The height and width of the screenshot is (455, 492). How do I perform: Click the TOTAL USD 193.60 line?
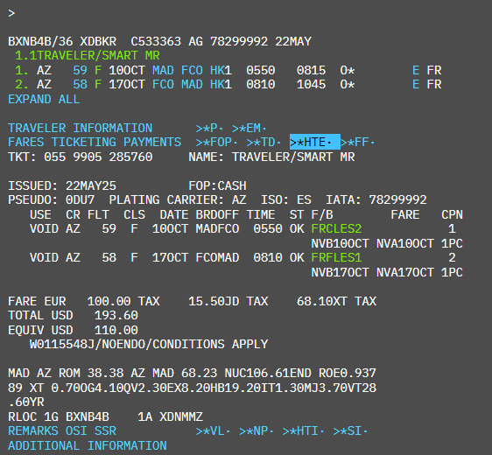point(74,316)
